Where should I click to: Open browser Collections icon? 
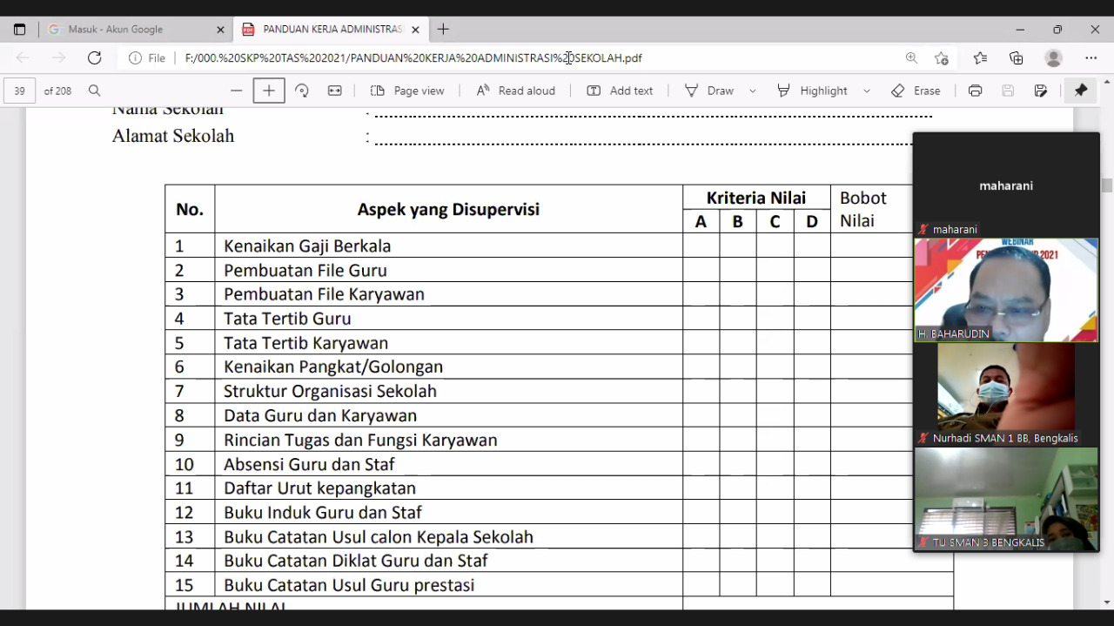click(1016, 57)
